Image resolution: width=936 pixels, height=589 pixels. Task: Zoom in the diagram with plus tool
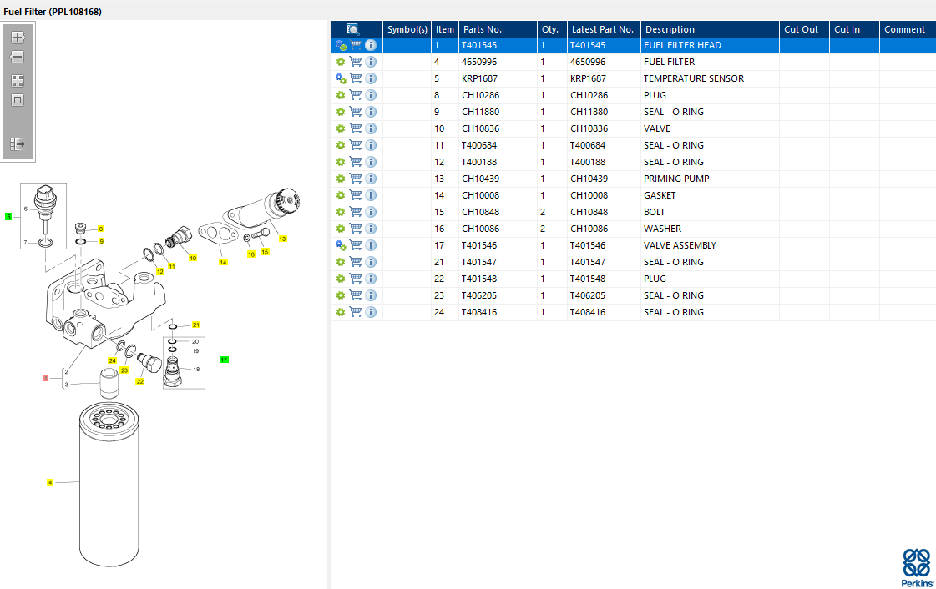point(18,38)
